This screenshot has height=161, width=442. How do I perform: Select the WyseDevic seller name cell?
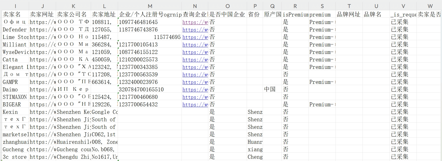[x=15, y=52]
